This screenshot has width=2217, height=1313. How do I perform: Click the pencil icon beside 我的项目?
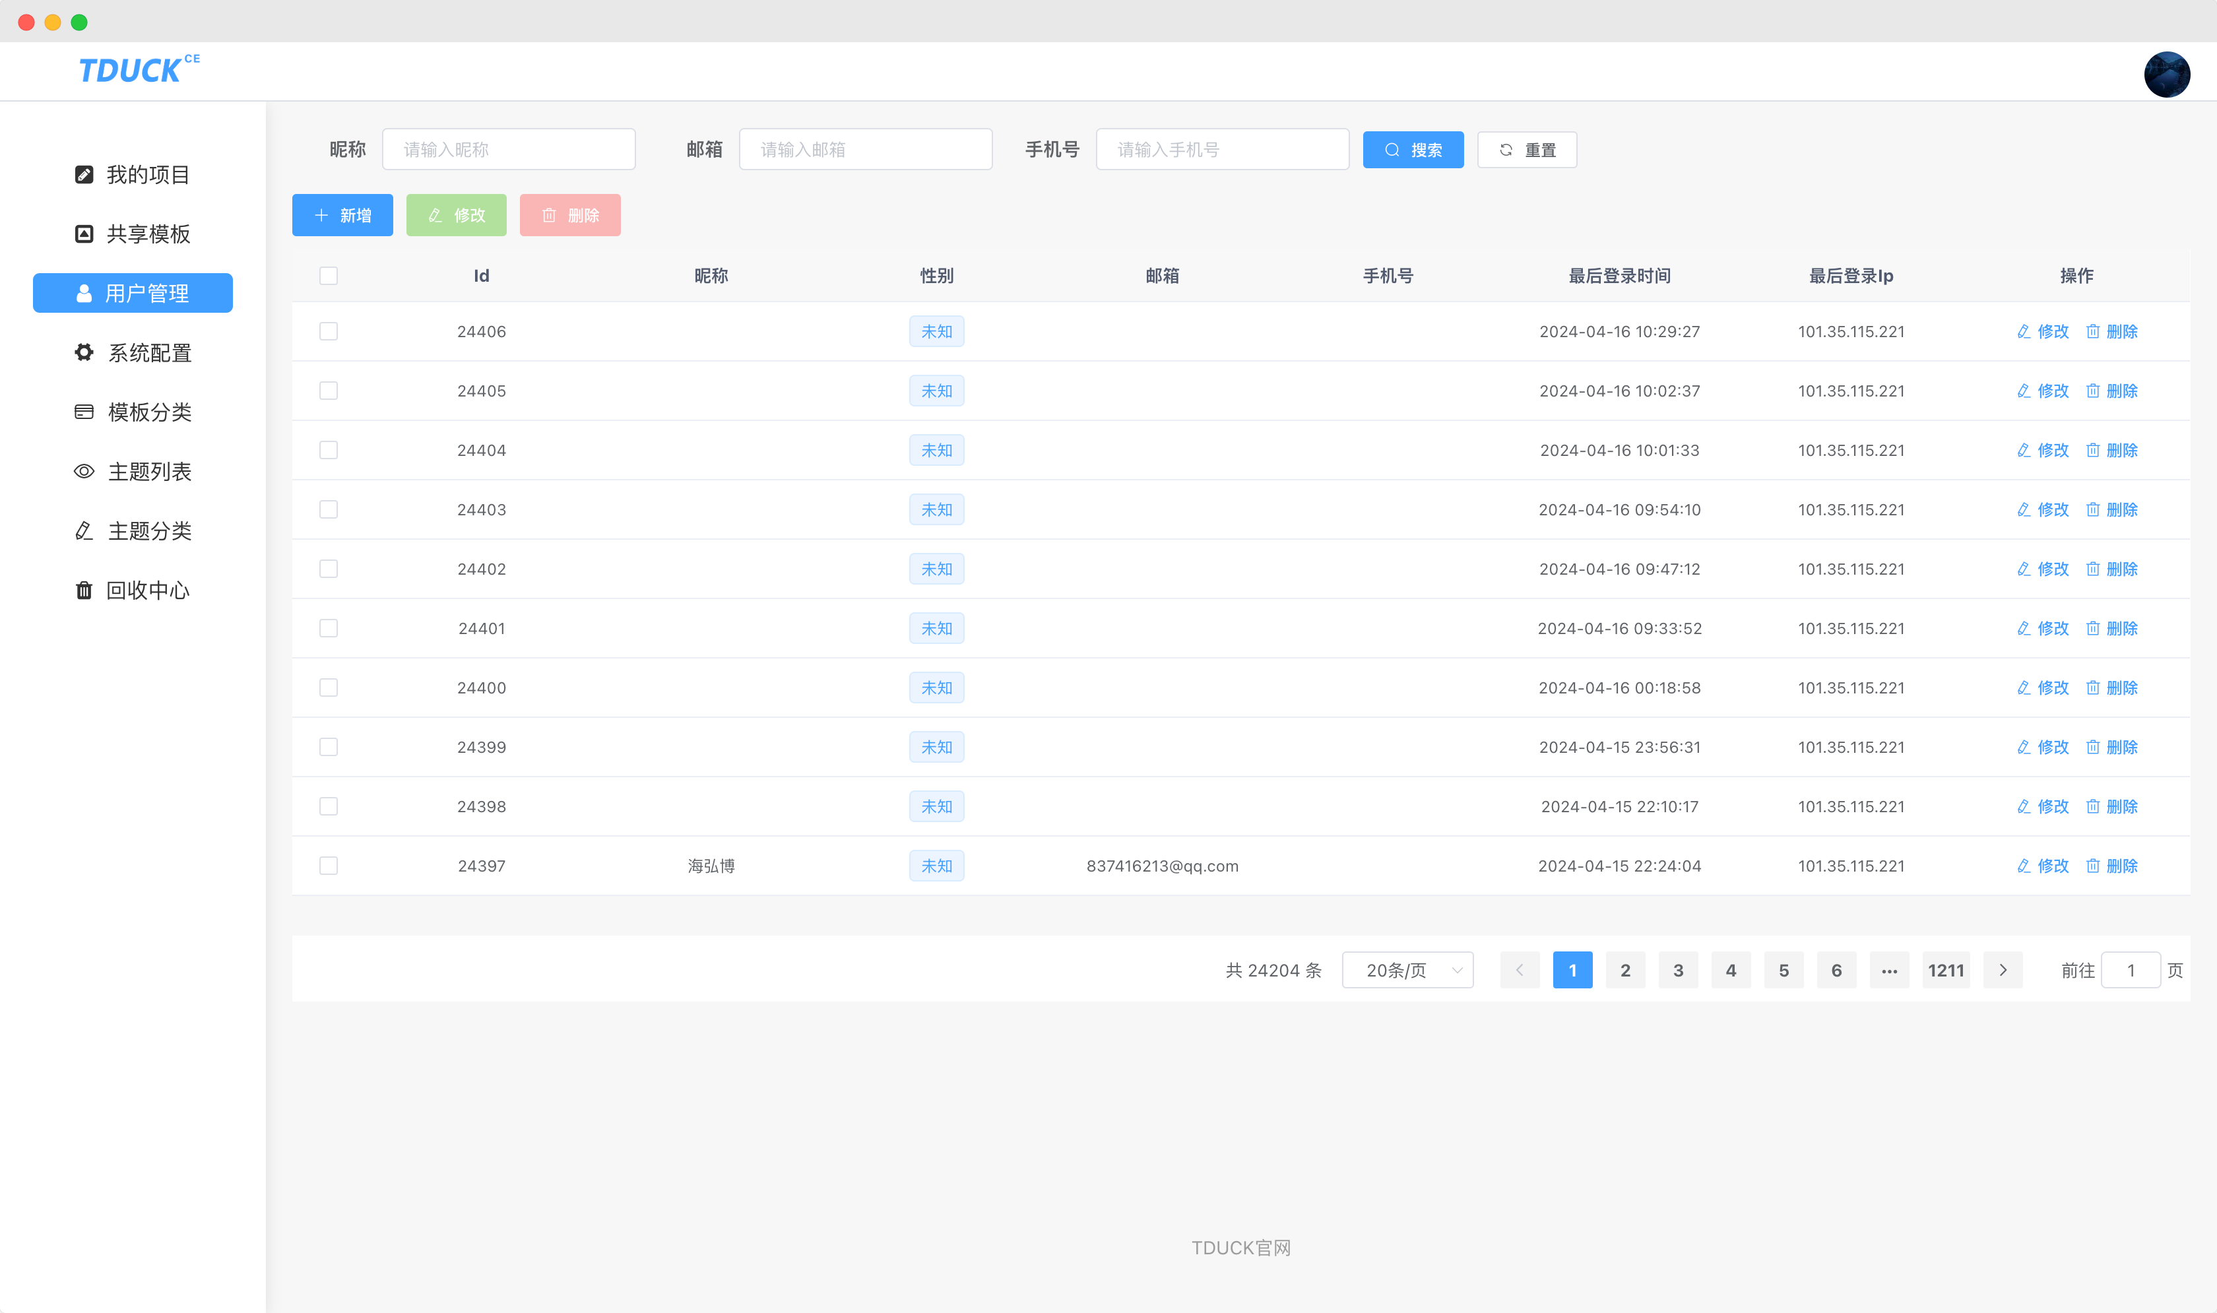pyautogui.click(x=84, y=174)
